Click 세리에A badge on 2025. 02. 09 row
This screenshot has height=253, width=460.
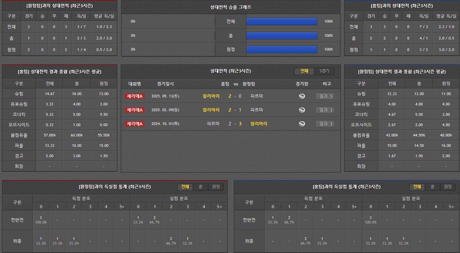135,110
